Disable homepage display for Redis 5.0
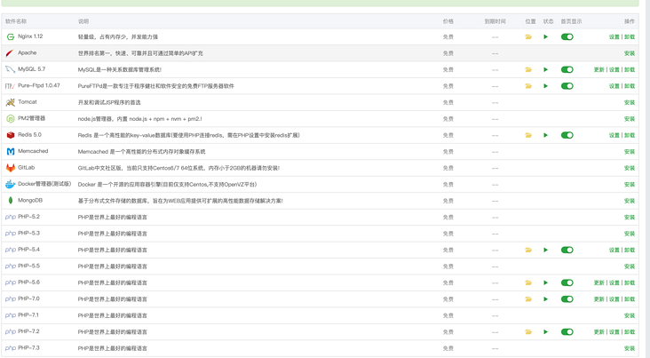Image resolution: width=650 pixels, height=358 pixels. pyautogui.click(x=567, y=135)
